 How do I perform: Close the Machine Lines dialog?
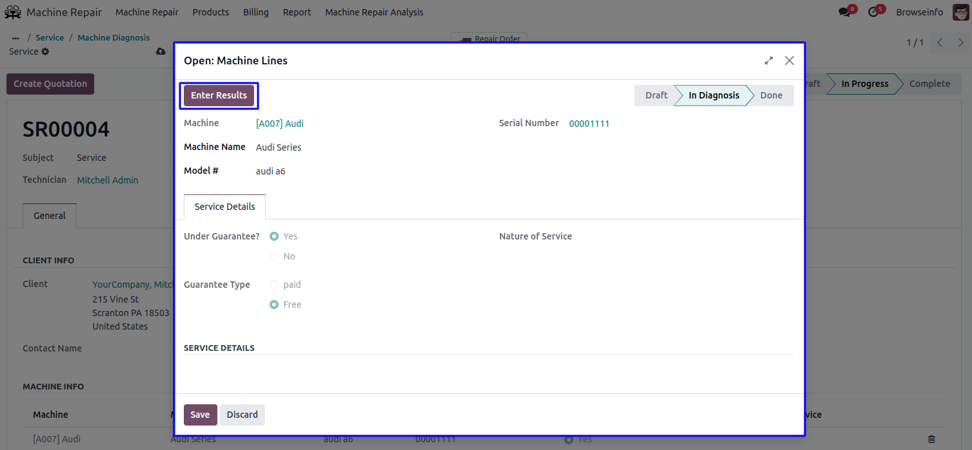click(789, 61)
